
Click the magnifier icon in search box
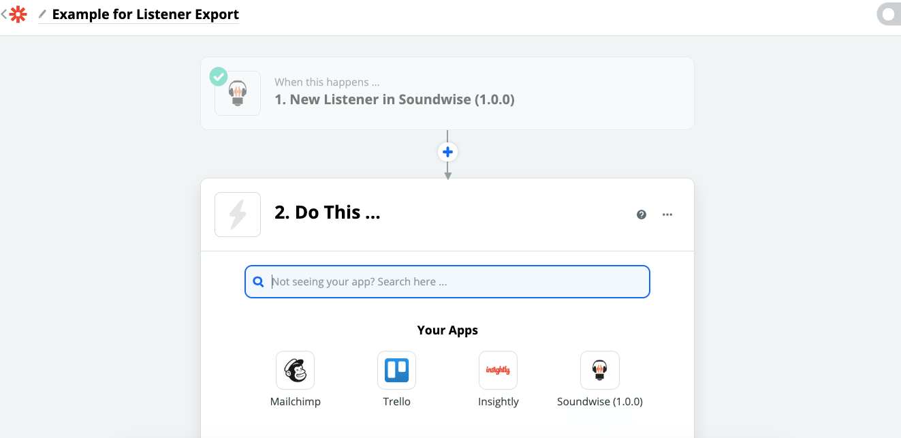pos(259,282)
